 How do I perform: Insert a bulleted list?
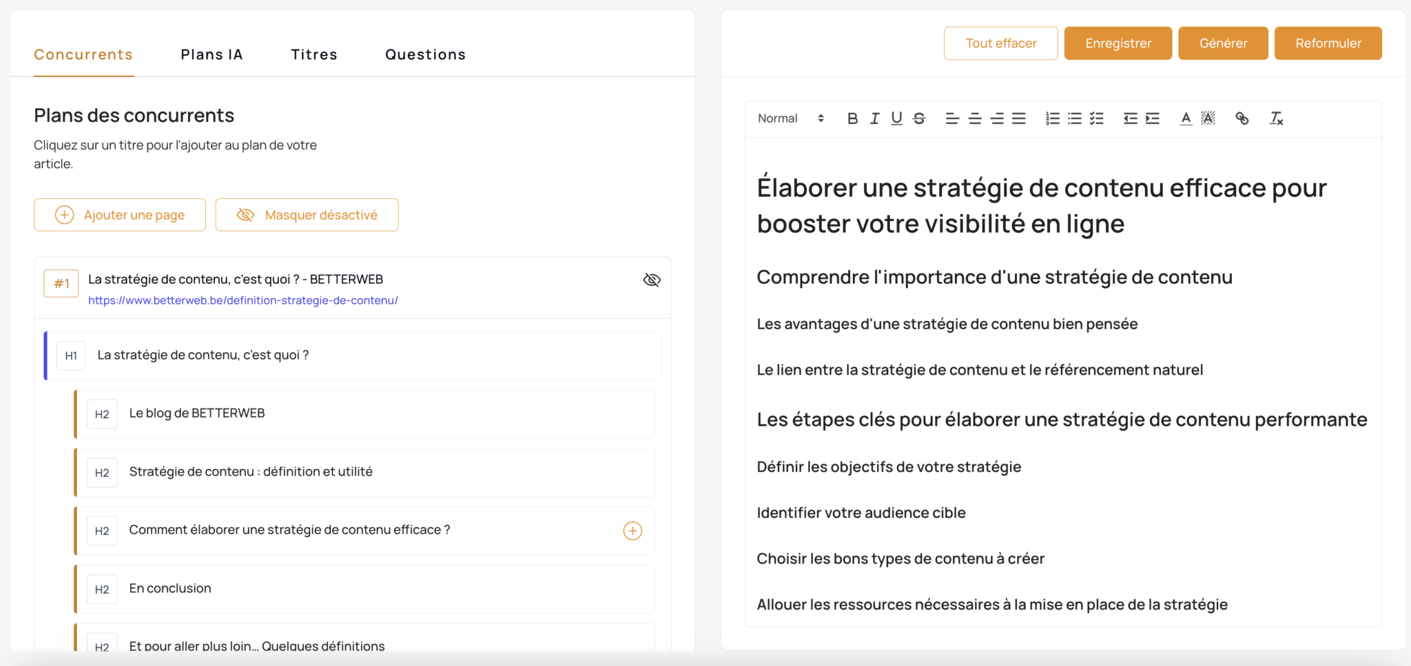pyautogui.click(x=1074, y=118)
